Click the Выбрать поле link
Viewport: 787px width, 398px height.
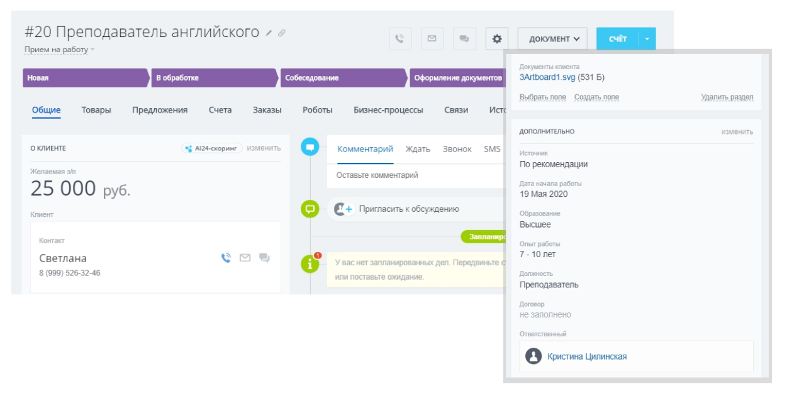(x=543, y=97)
